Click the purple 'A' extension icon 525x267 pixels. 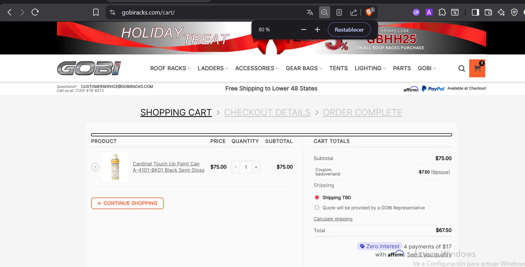pyautogui.click(x=429, y=13)
